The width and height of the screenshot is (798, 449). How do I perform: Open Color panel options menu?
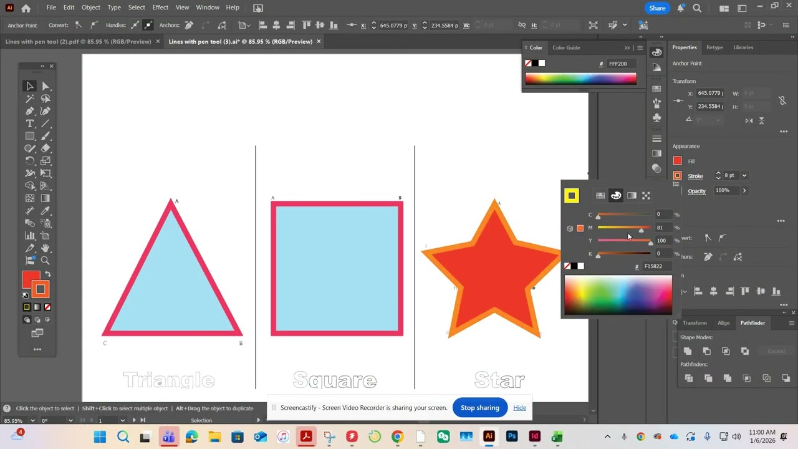(x=640, y=47)
